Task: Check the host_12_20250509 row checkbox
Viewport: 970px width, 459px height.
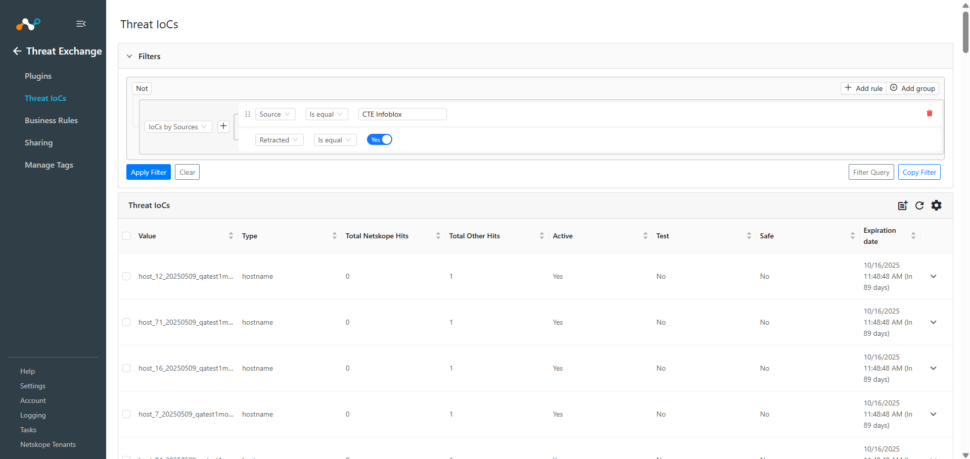Action: pyautogui.click(x=126, y=276)
